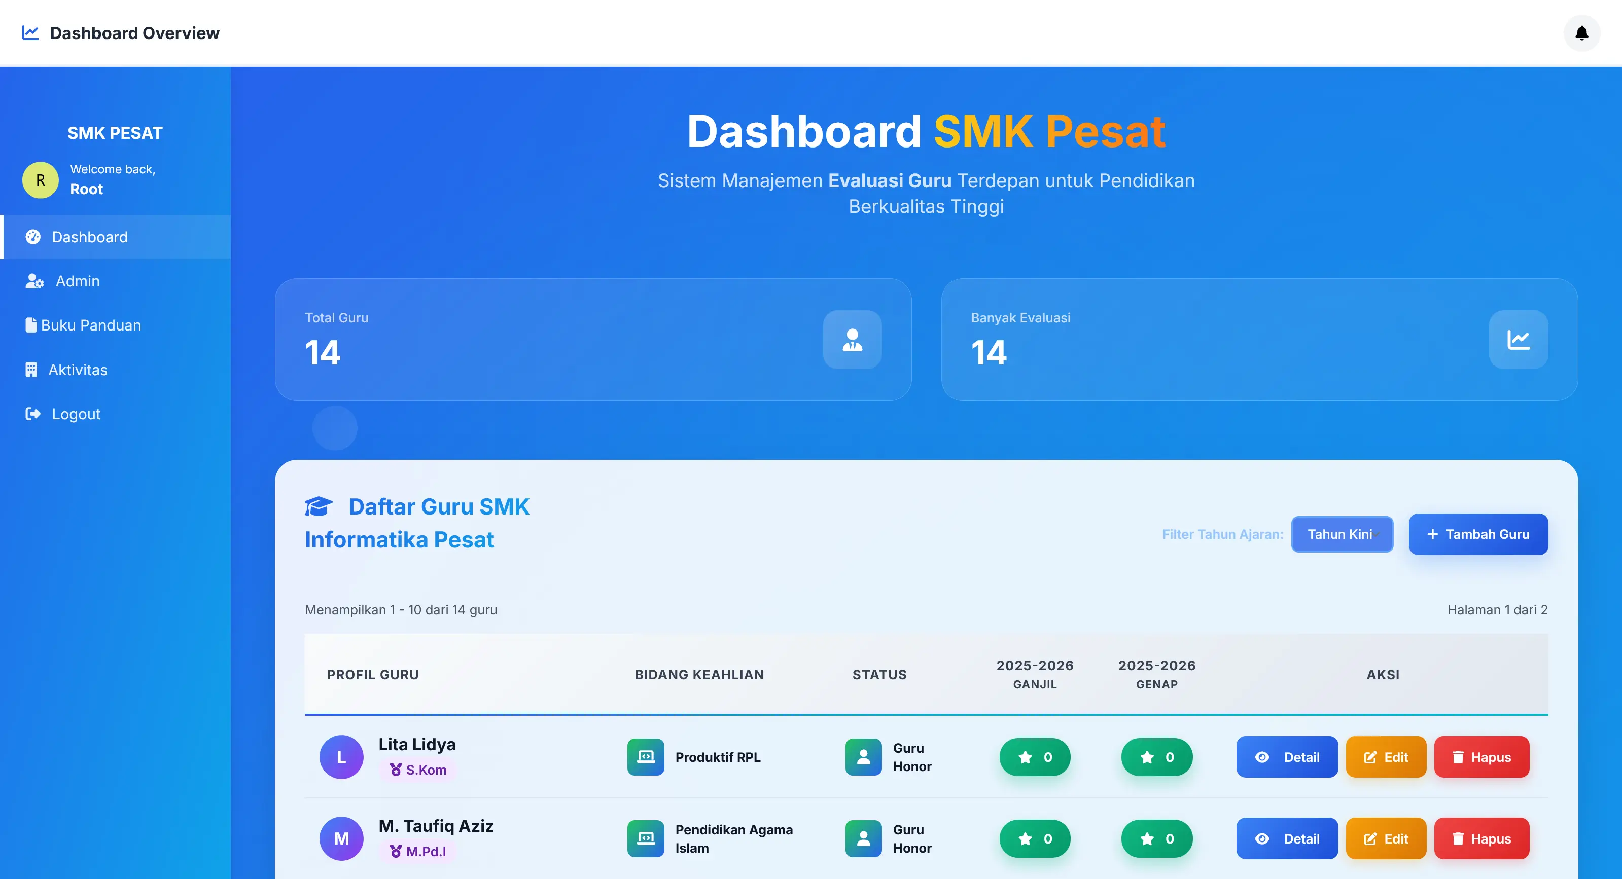Viewport: 1623px width, 879px height.
Task: Click the Total Guru person icon
Action: [x=852, y=340]
